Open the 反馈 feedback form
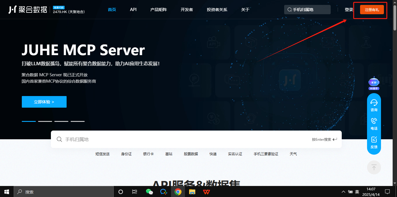This screenshot has height=197, width=397. (x=374, y=143)
